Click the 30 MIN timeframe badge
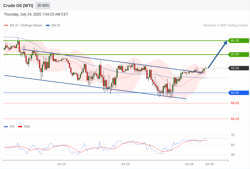250x169 pixels. pyautogui.click(x=43, y=6)
